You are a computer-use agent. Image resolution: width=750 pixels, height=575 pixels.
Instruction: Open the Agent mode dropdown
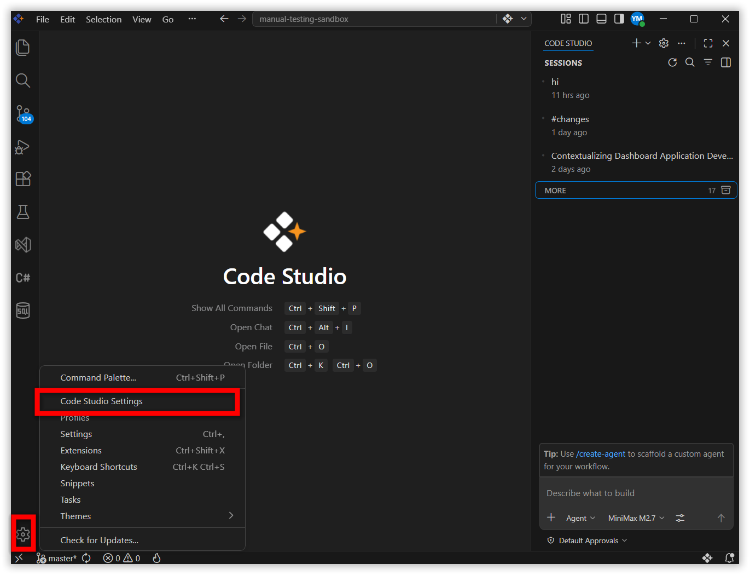580,518
